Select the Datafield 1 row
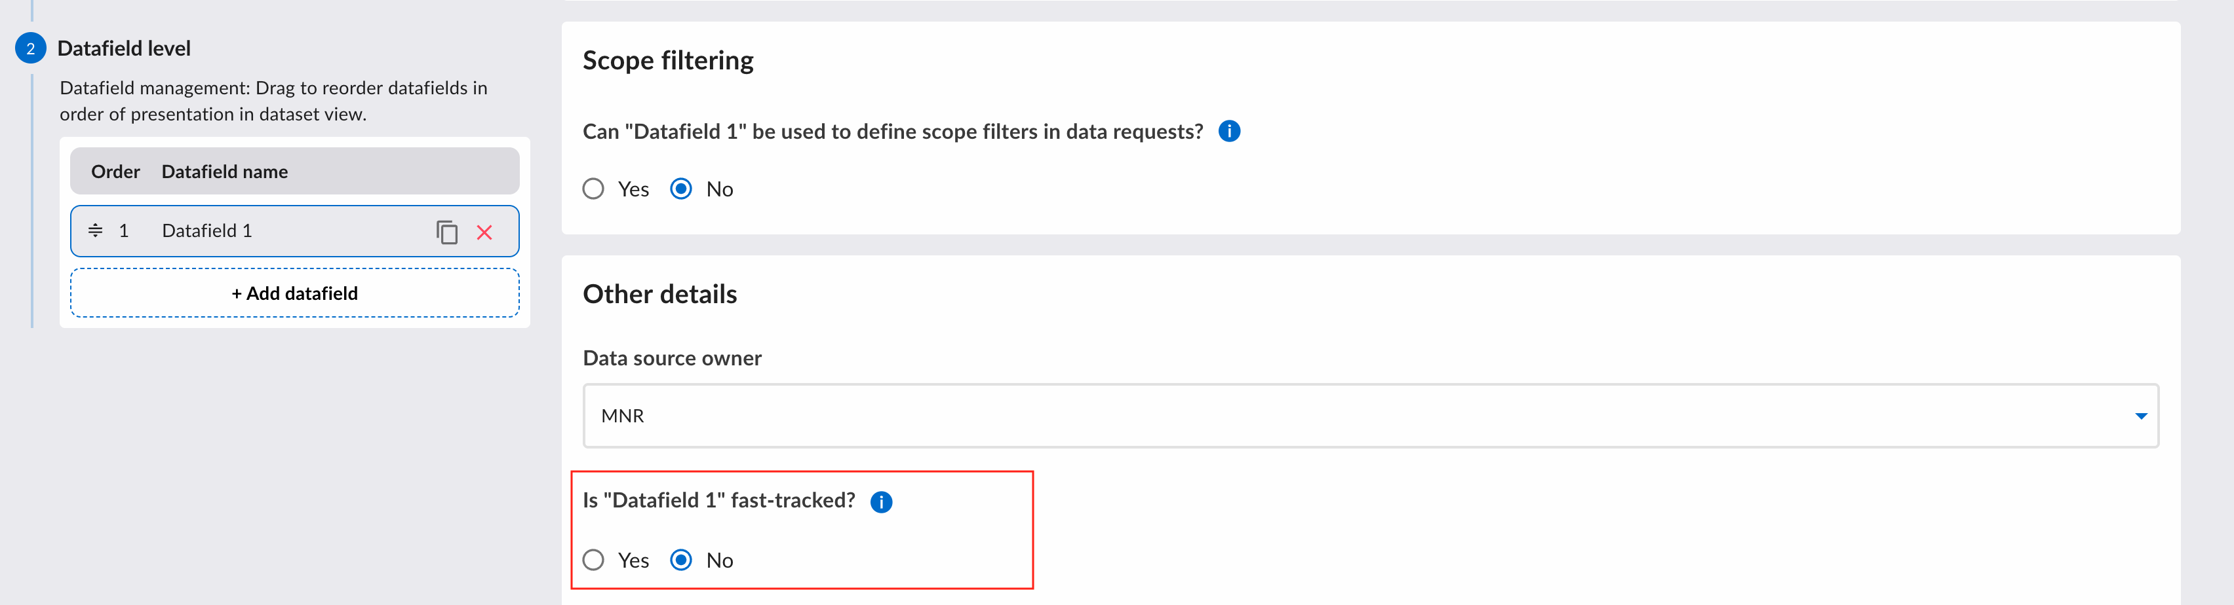Viewport: 2234px width, 605px height. [x=295, y=230]
